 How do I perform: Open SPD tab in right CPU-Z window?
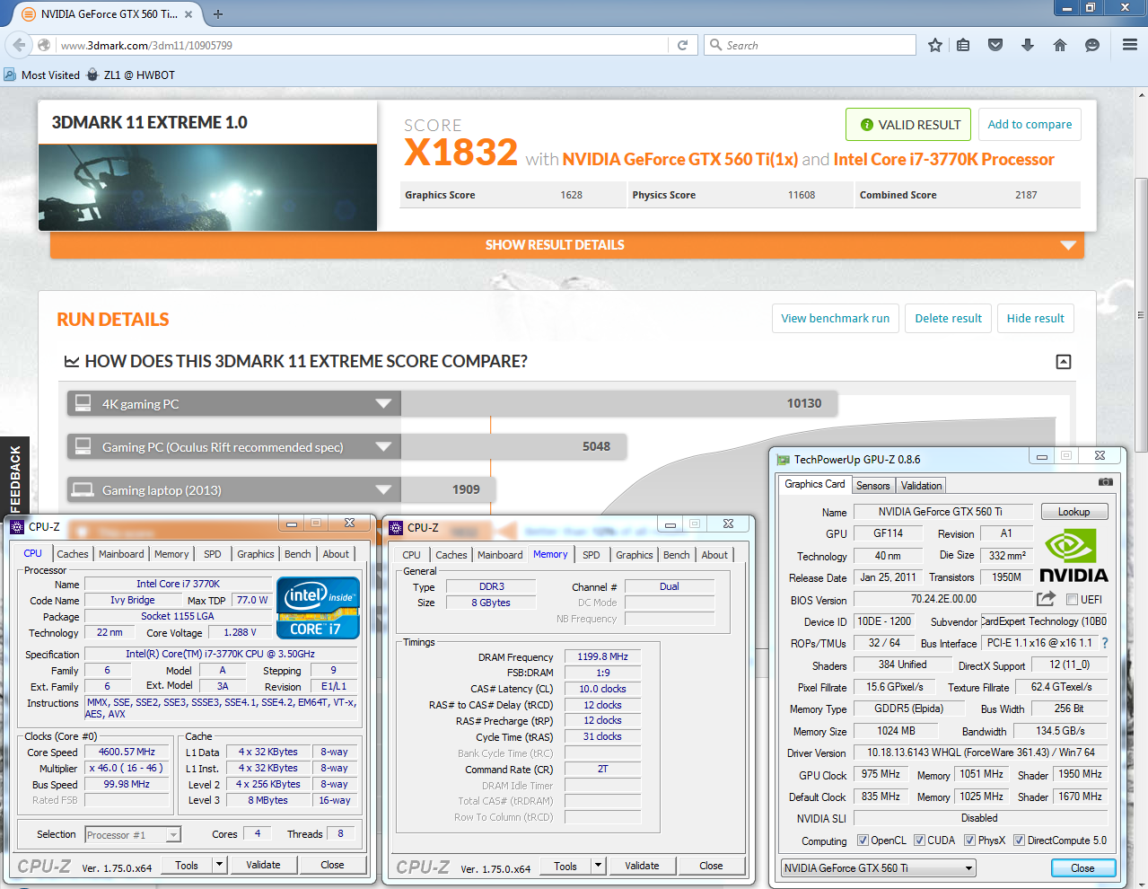pos(592,555)
